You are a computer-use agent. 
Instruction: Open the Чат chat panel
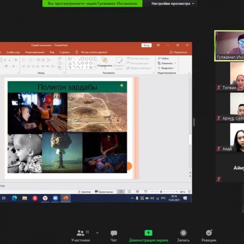tap(114, 235)
